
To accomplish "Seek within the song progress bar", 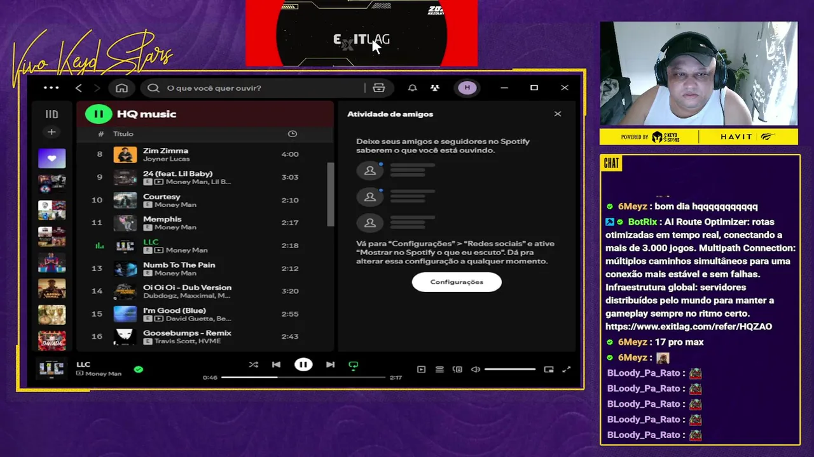I will pyautogui.click(x=303, y=377).
